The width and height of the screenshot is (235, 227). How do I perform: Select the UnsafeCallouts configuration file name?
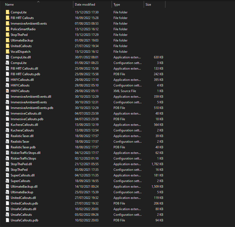pos(21,215)
